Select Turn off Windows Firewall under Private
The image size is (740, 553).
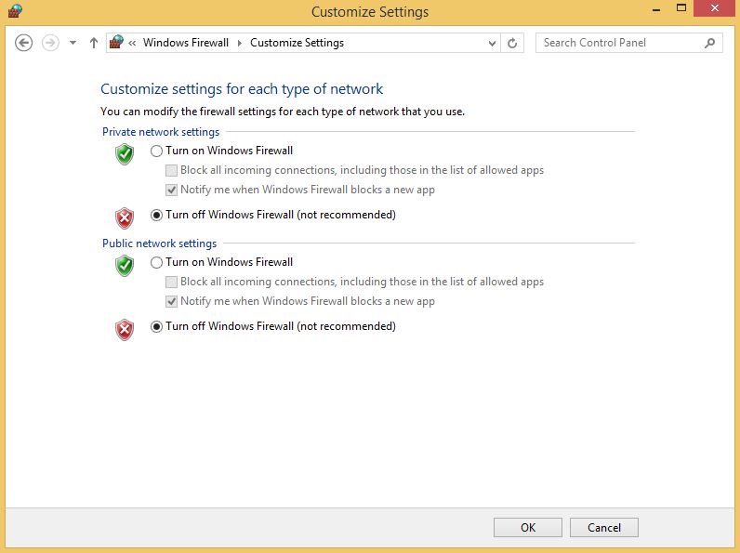156,215
